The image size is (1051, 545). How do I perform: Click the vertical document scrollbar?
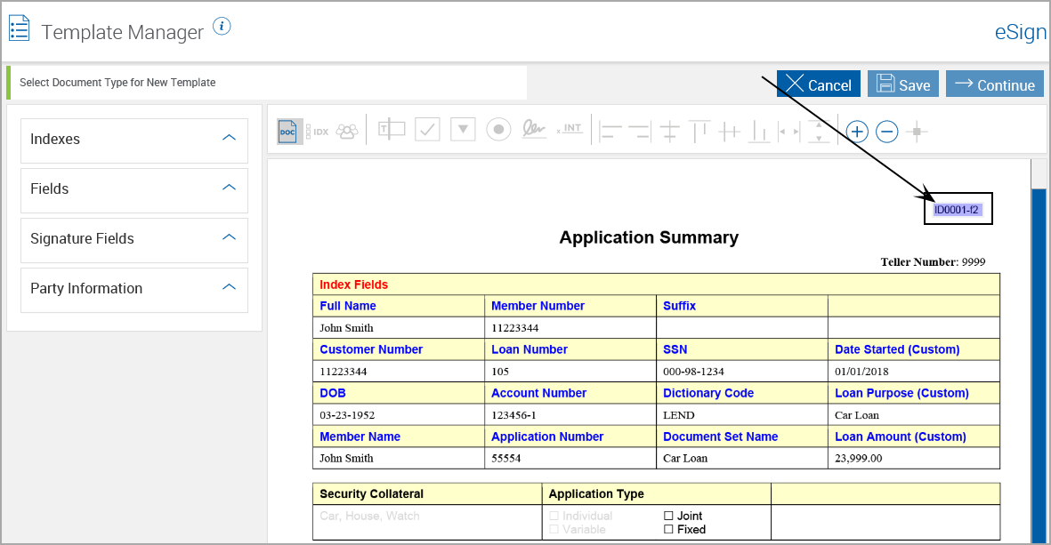click(x=1039, y=365)
